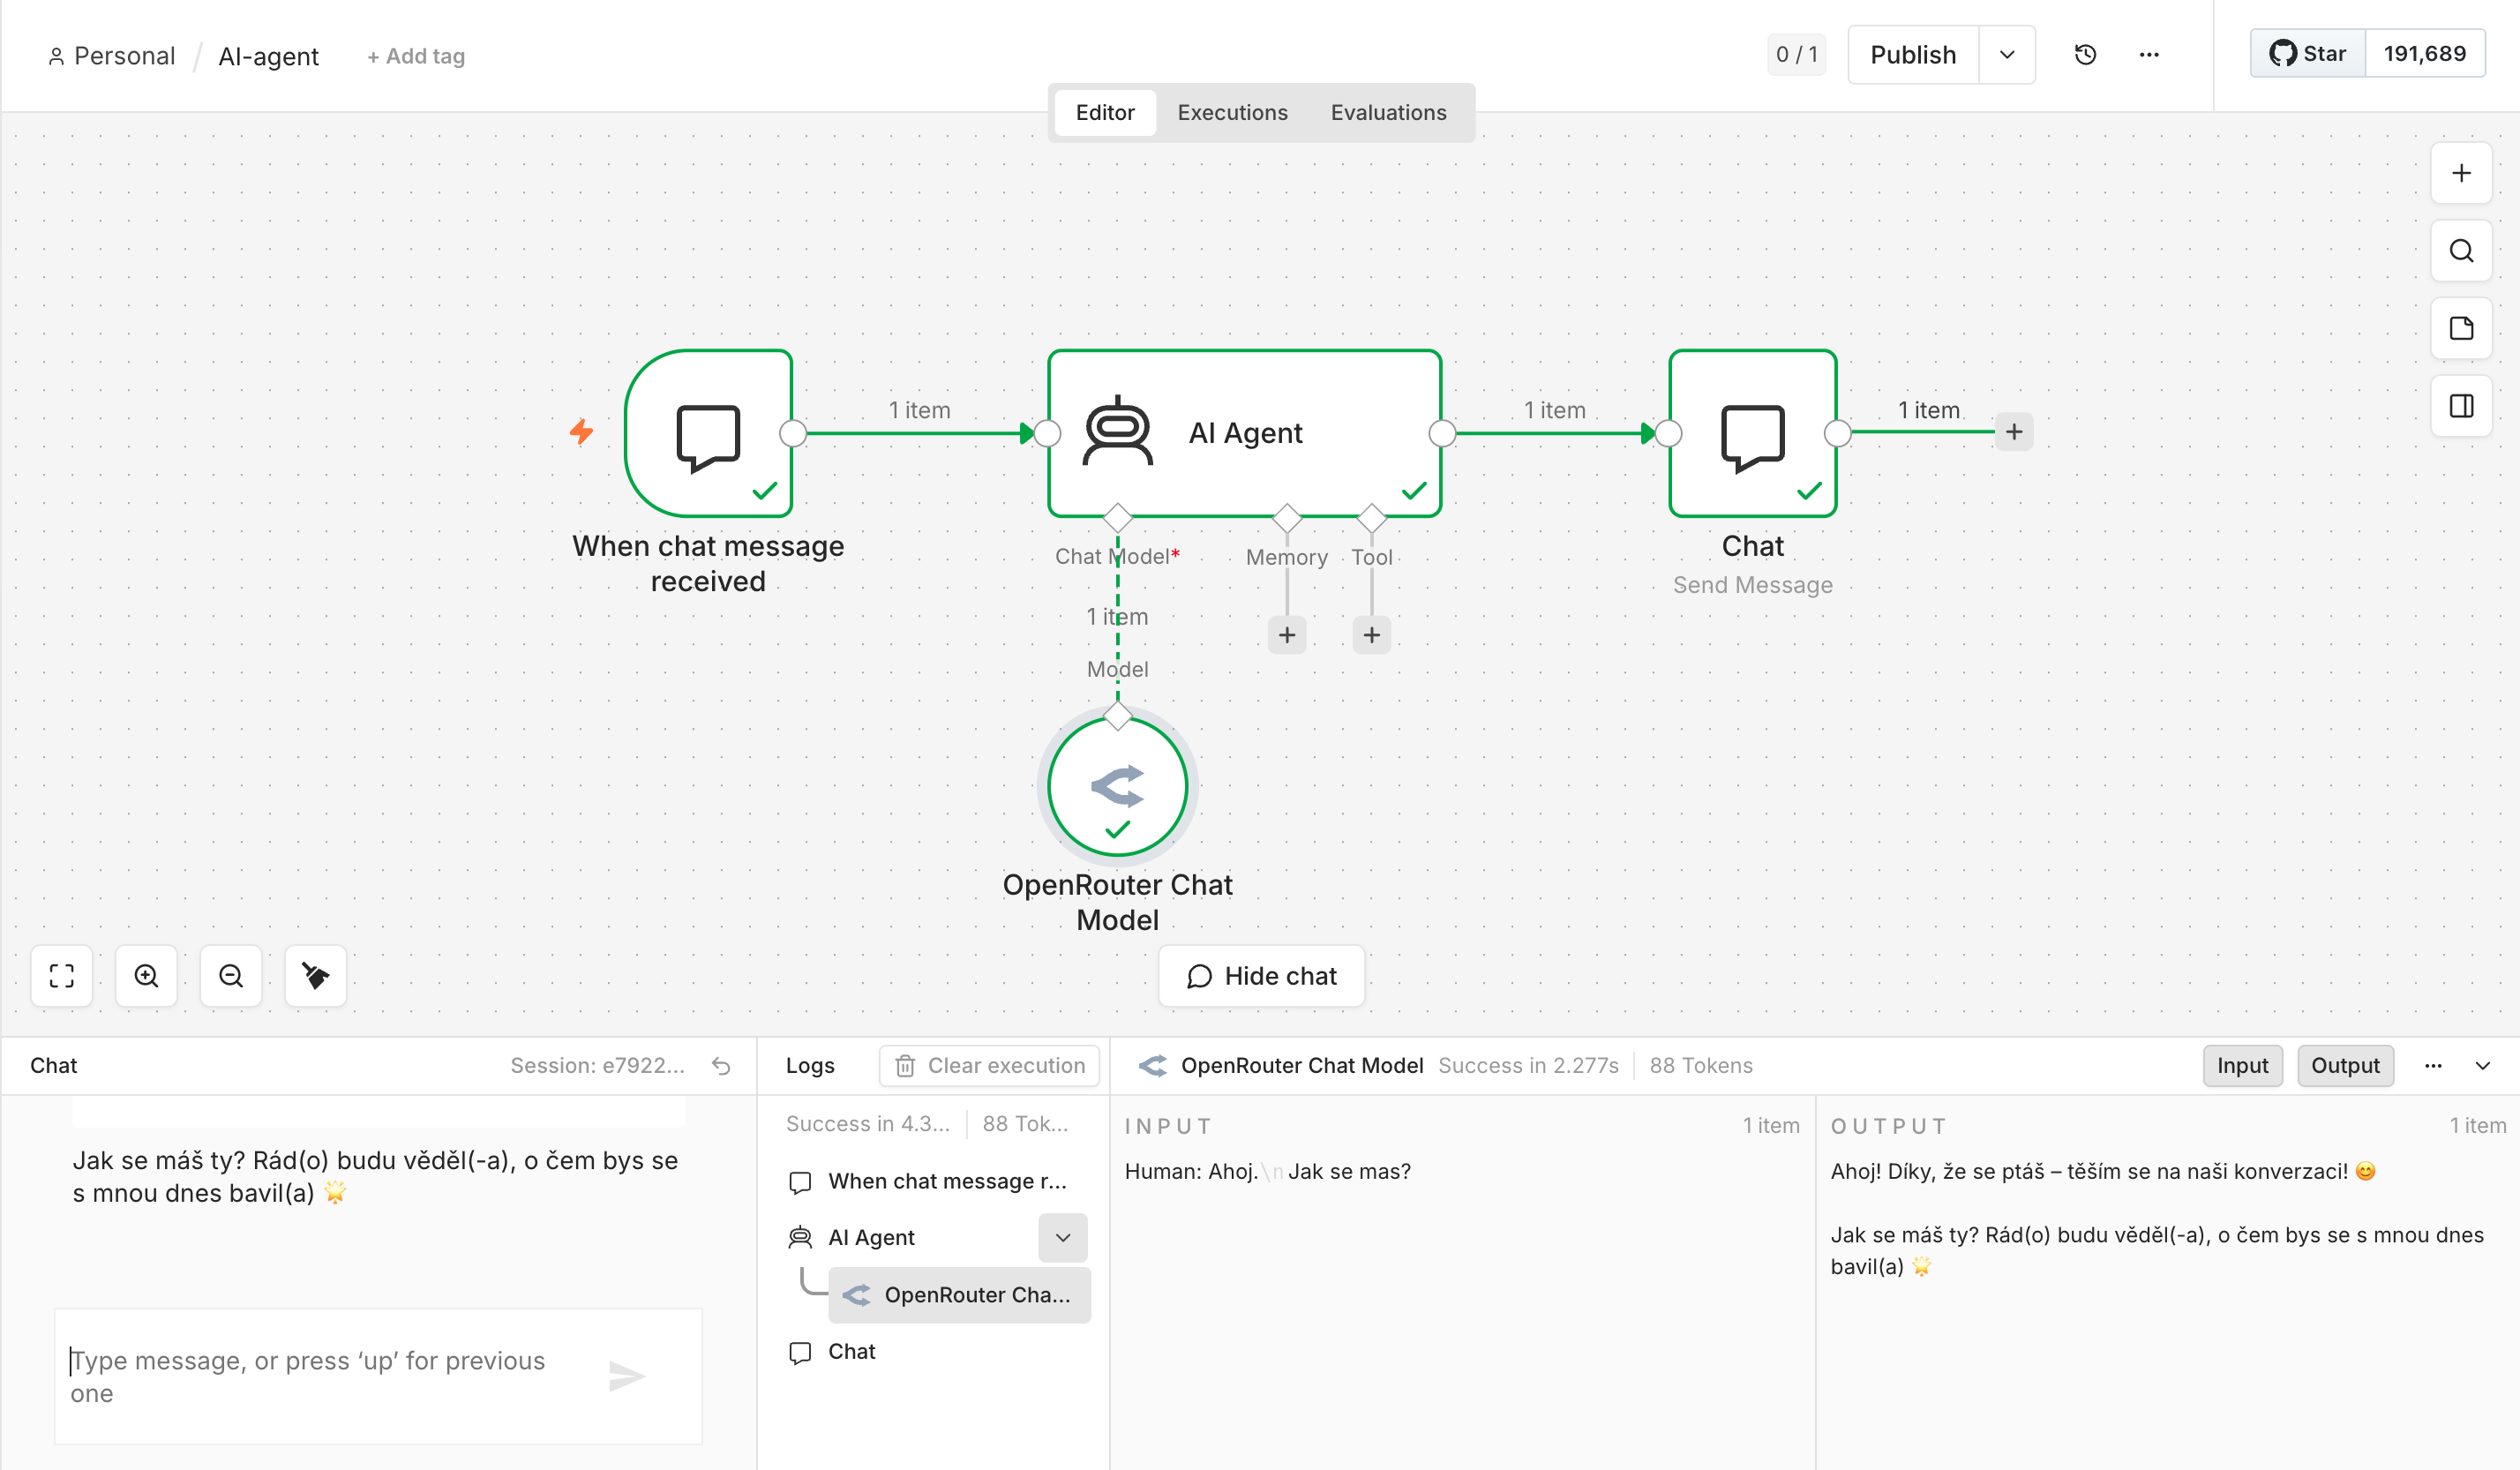The width and height of the screenshot is (2520, 1470).
Task: Add a node with the top-right plus icon
Action: click(2462, 173)
